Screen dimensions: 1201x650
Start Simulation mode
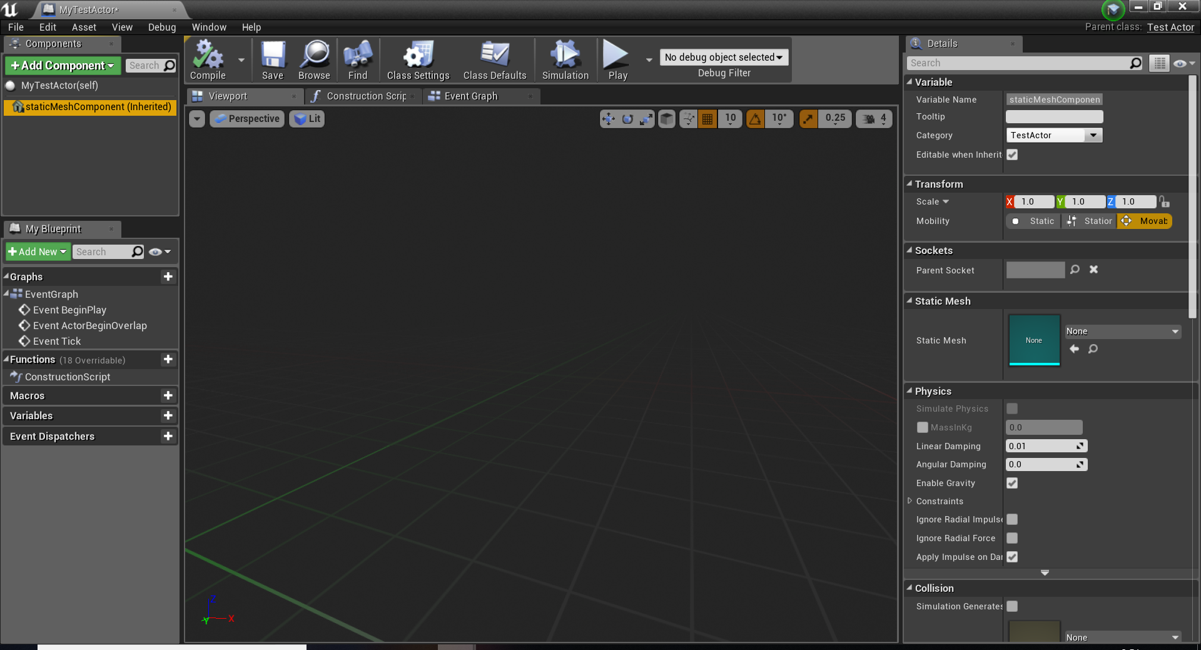click(565, 59)
